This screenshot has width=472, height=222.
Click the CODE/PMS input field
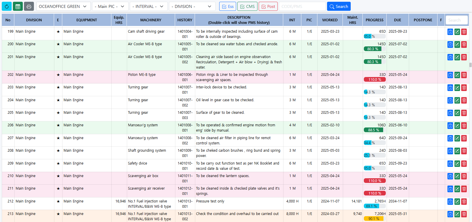point(302,6)
